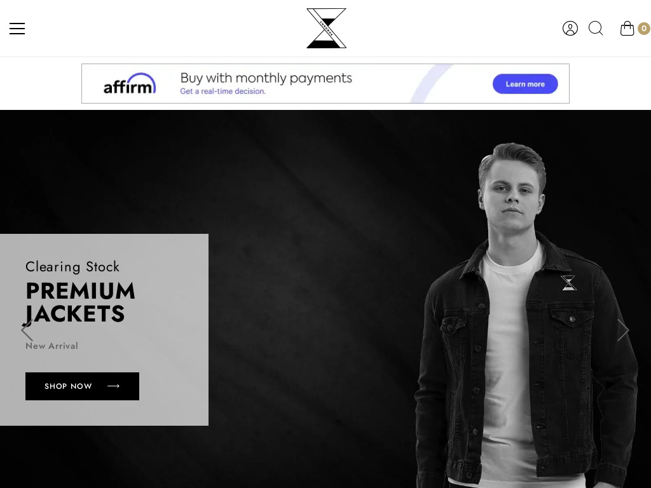Open the magnifying glass search icon
Viewport: 651px width, 488px height.
(596, 28)
